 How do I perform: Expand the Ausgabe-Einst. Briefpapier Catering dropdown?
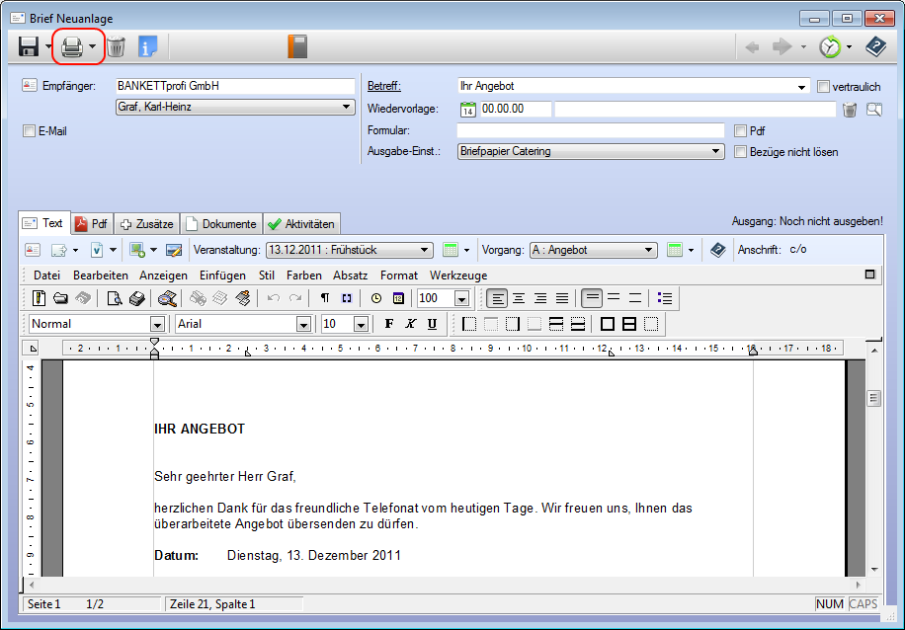[717, 152]
